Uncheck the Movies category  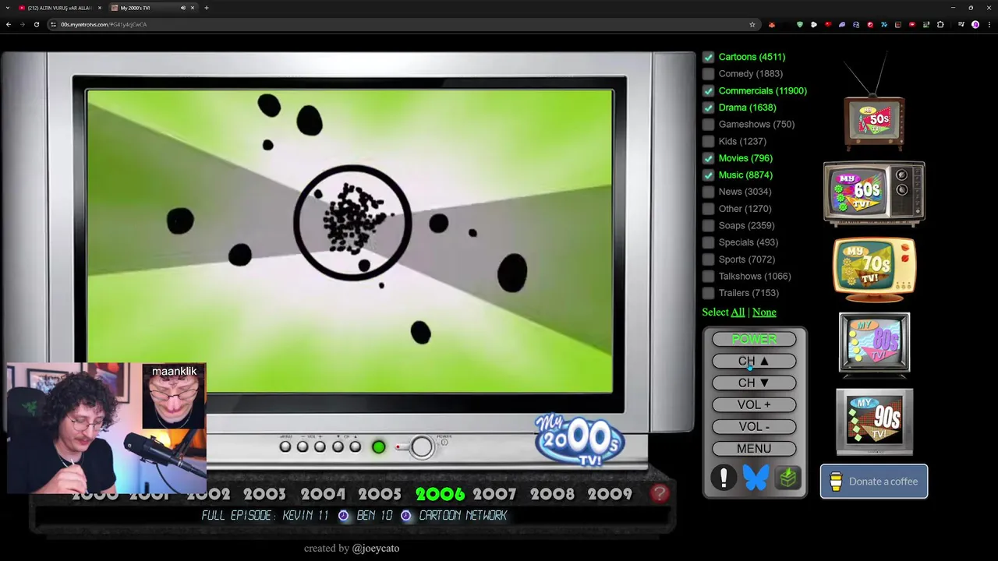pos(708,158)
